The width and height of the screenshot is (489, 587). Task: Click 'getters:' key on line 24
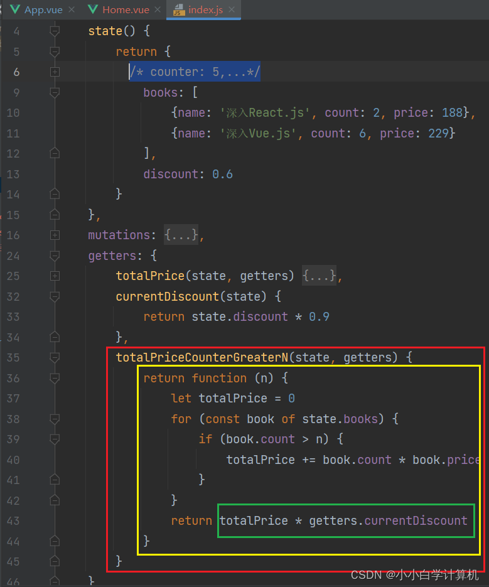click(x=116, y=256)
